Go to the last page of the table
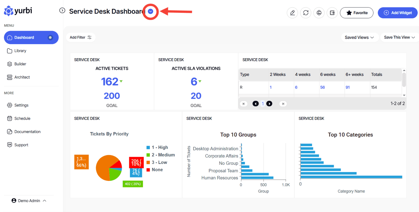Image resolution: width=419 pixels, height=212 pixels. [283, 104]
